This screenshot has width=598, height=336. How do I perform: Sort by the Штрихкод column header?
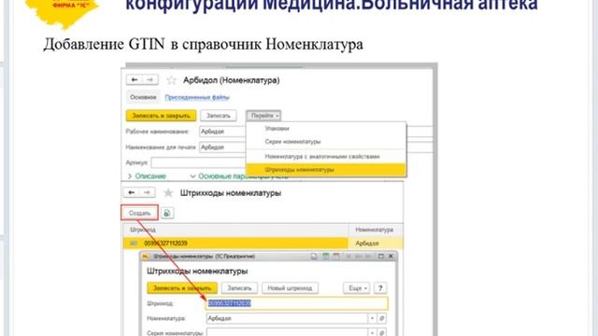(x=235, y=230)
